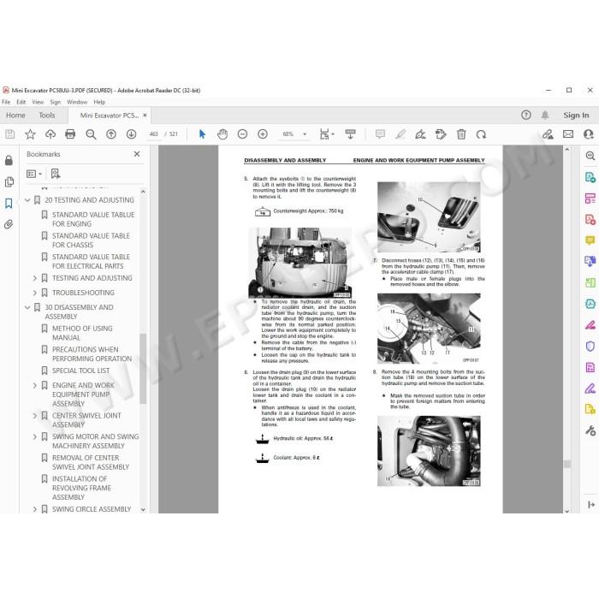Print the document
Viewport: 599px width, 599px height.
[70, 134]
